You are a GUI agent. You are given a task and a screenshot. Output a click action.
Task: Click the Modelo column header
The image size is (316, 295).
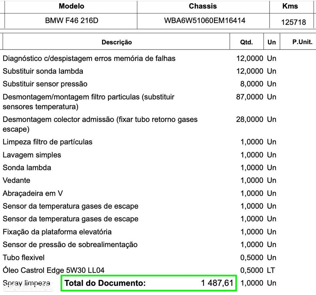tap(71, 6)
